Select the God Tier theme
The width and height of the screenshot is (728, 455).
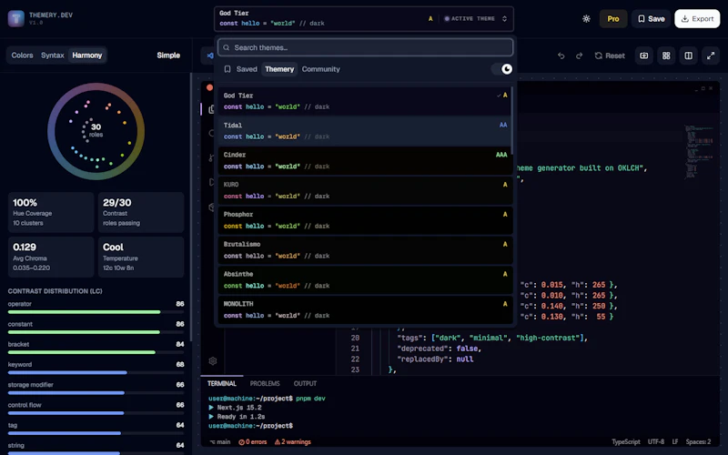click(x=365, y=101)
